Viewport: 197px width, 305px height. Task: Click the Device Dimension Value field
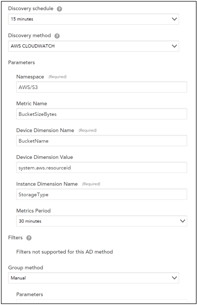pos(102,168)
